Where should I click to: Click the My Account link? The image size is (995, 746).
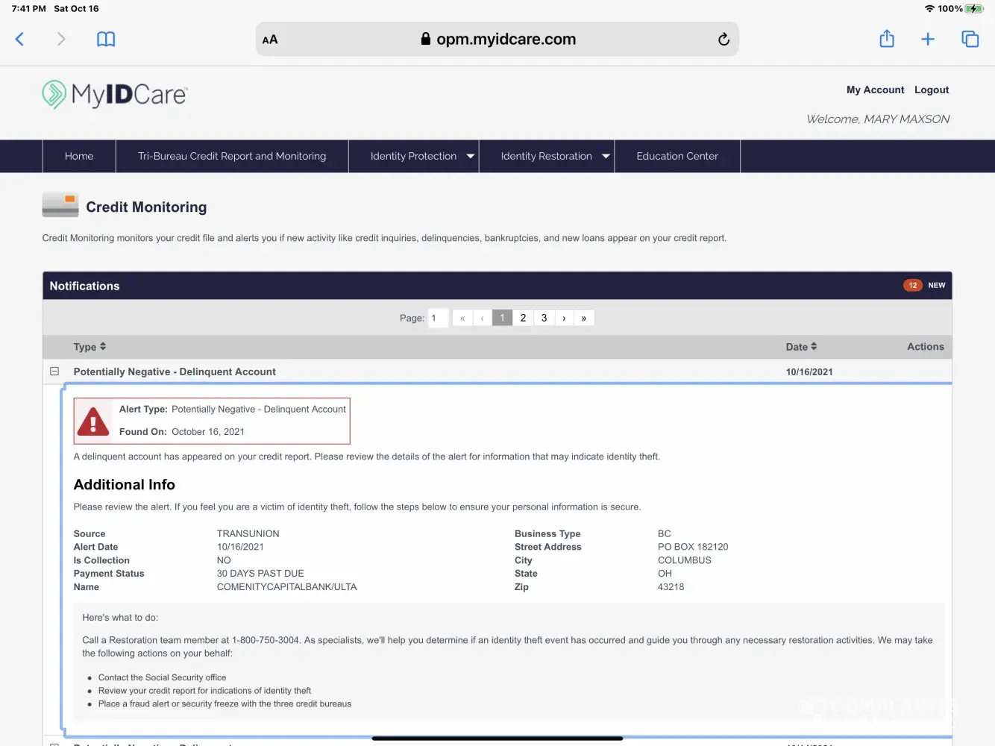[875, 90]
